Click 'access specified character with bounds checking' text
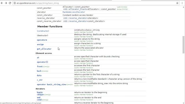This screenshot has width=185, height=104. pos(97,57)
